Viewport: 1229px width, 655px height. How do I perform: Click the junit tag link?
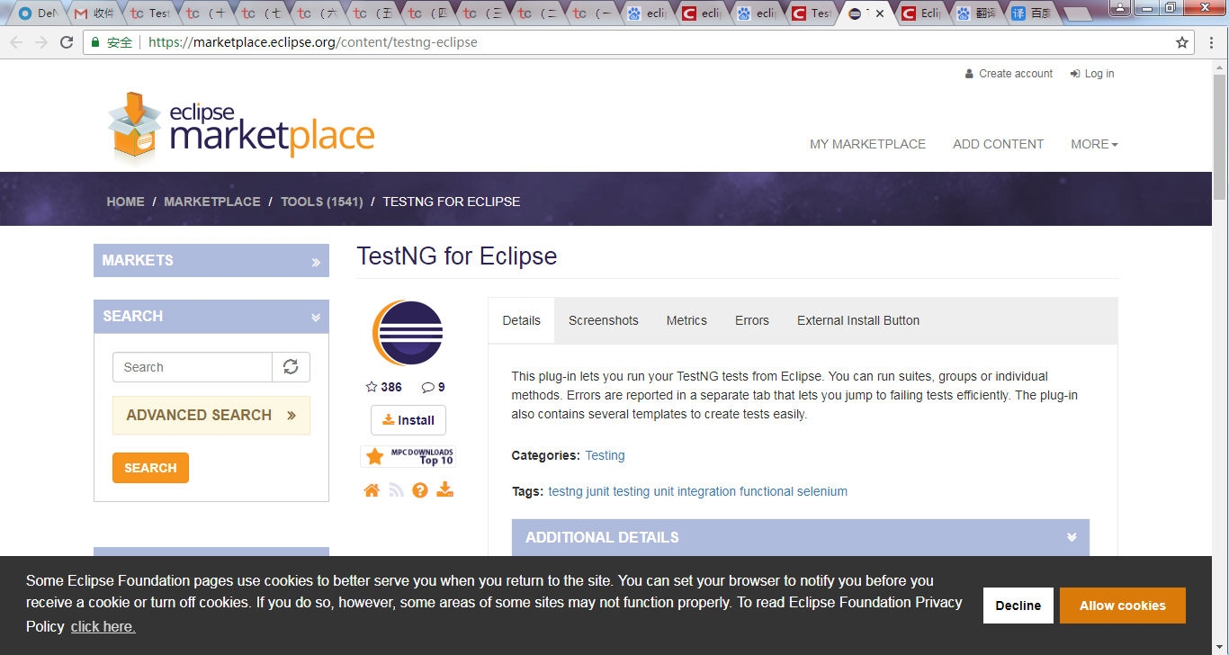coord(597,491)
